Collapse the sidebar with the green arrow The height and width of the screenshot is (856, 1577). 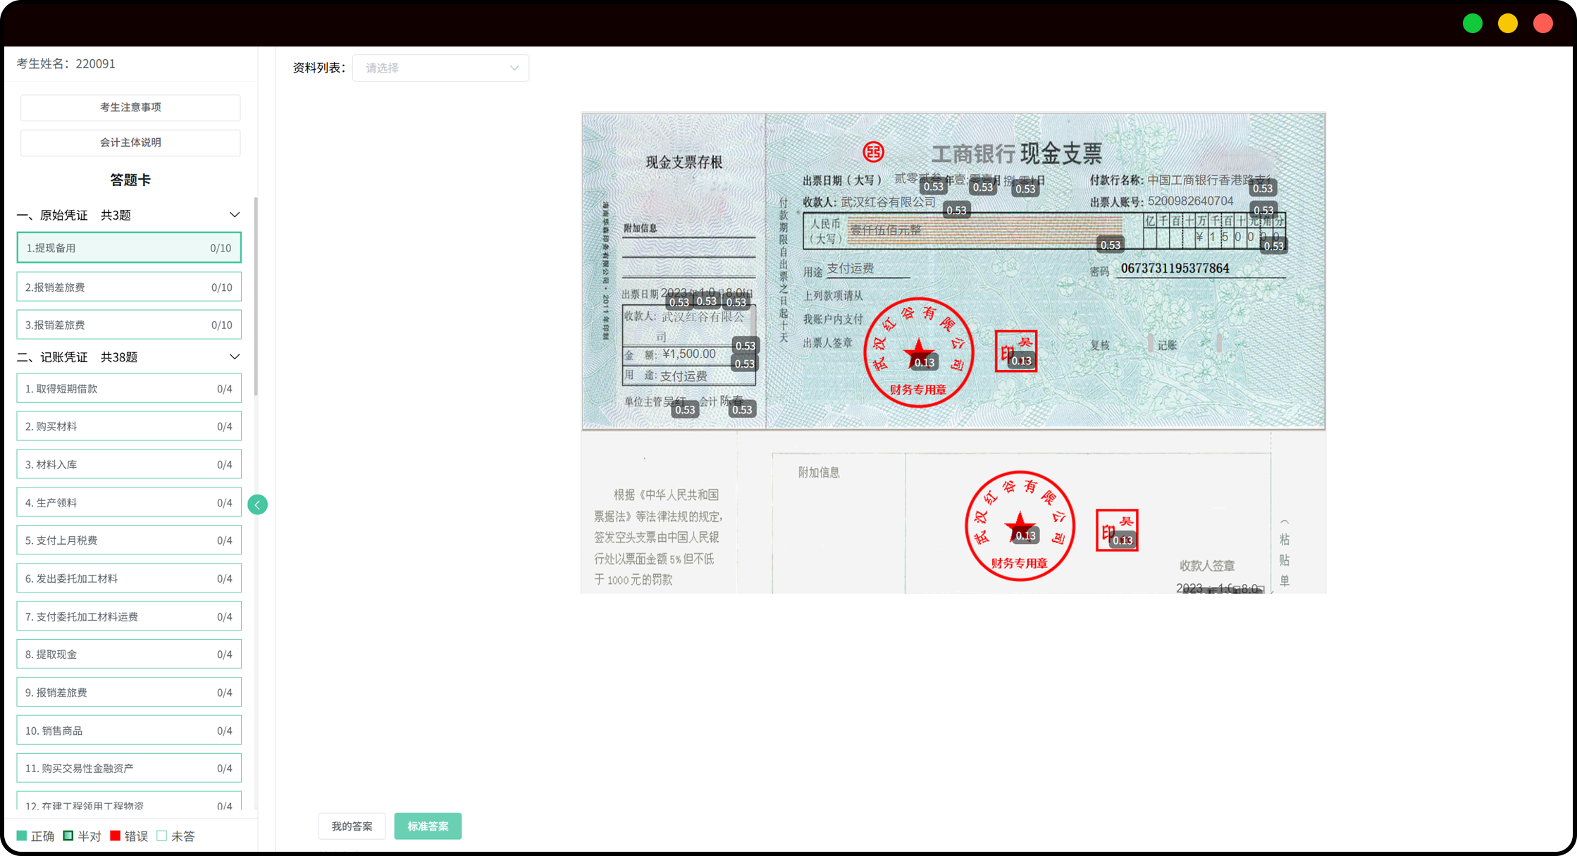[x=258, y=504]
